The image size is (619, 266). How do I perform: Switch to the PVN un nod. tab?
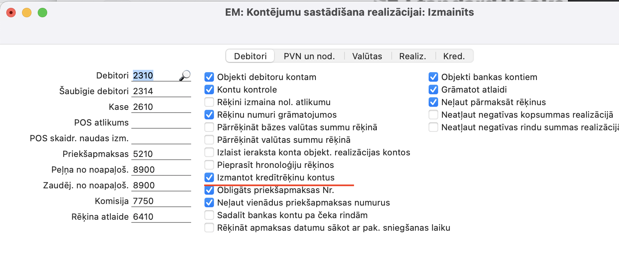309,56
